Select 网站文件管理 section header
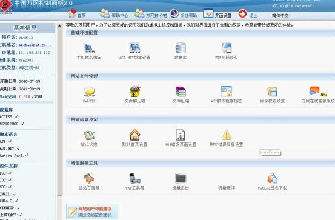 [x=84, y=76]
